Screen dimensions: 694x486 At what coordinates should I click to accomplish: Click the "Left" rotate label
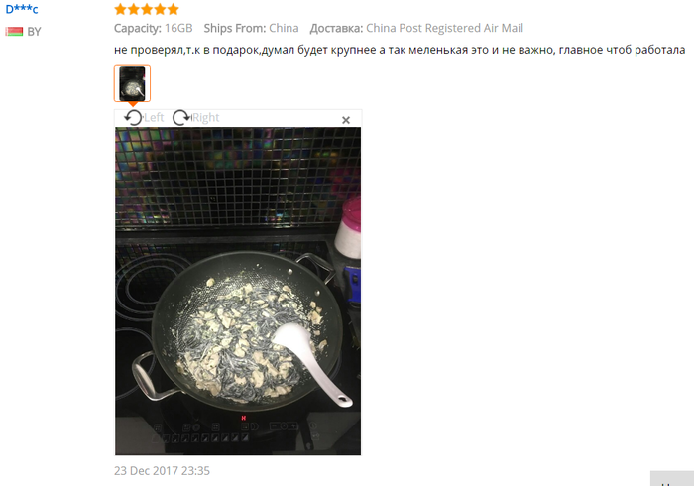tap(154, 118)
